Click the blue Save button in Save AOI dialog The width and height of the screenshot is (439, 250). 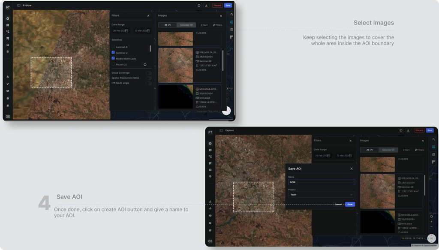point(350,205)
